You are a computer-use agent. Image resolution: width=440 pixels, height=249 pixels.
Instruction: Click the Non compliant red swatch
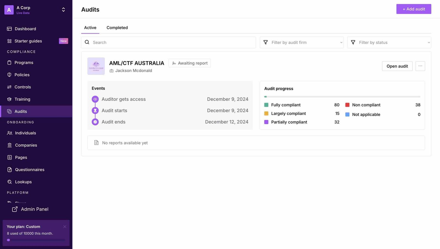click(347, 105)
